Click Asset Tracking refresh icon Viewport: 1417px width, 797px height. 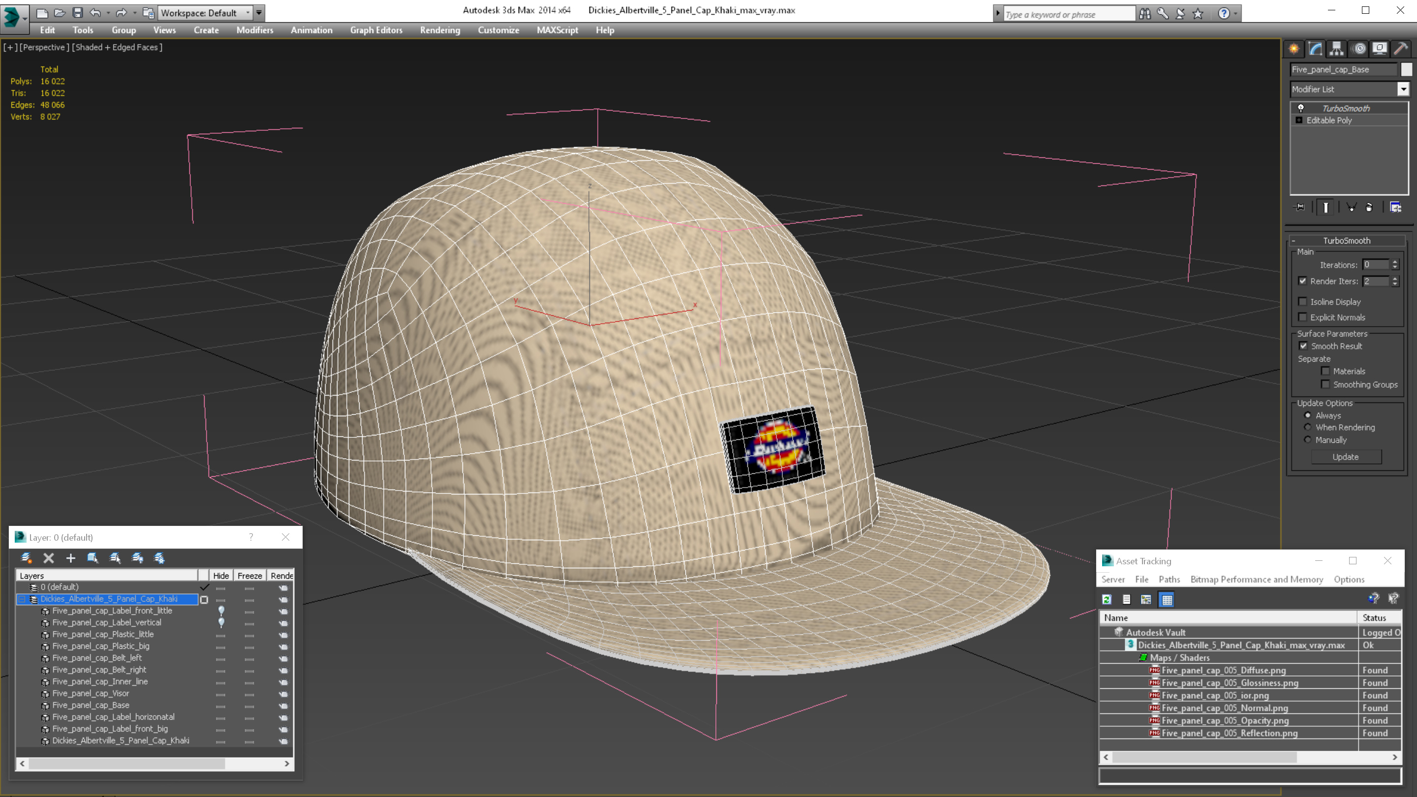(1107, 600)
